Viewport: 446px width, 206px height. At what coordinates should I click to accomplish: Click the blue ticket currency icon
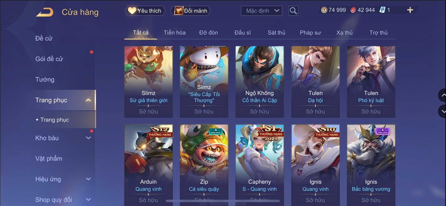point(382,10)
